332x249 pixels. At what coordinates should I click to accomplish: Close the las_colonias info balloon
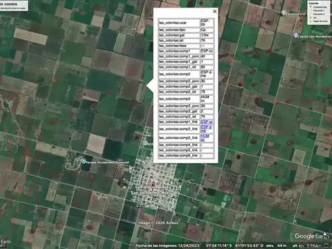[x=214, y=11]
